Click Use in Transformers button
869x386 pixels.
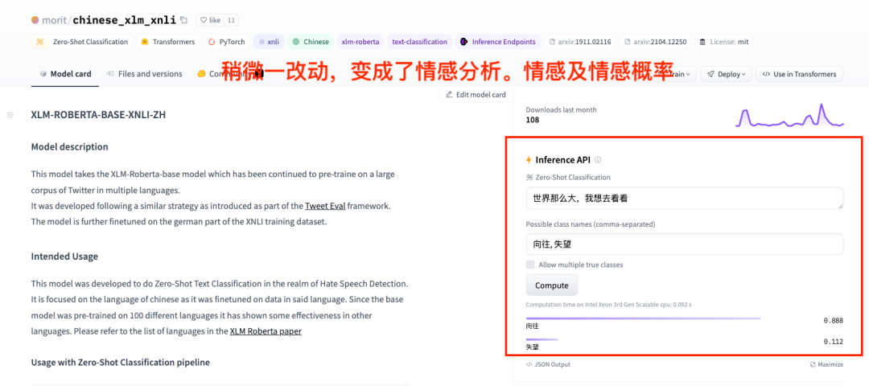click(800, 74)
